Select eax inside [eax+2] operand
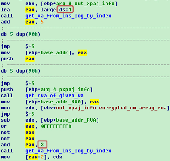Viewport: 170px width, 161px height. [33, 157]
